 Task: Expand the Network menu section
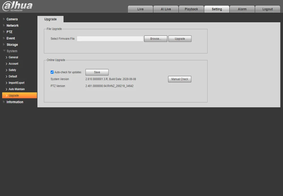tap(12, 26)
